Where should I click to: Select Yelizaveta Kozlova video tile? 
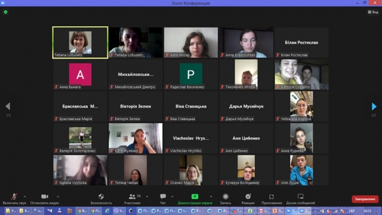301,106
